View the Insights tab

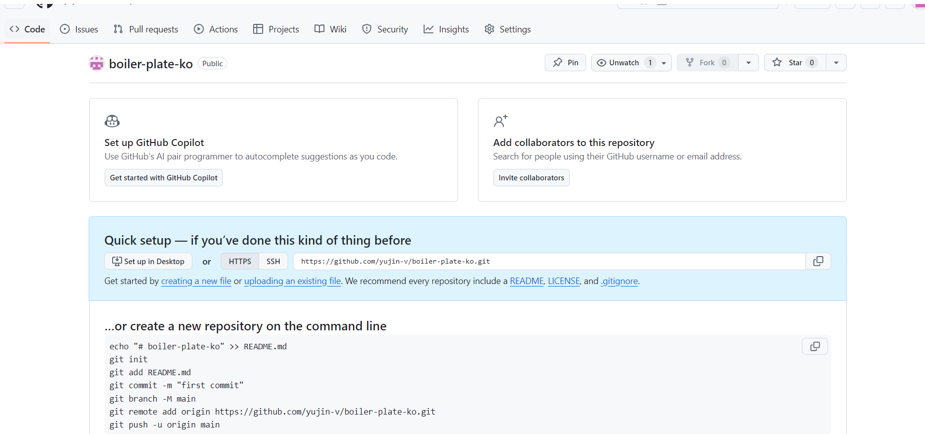point(446,29)
